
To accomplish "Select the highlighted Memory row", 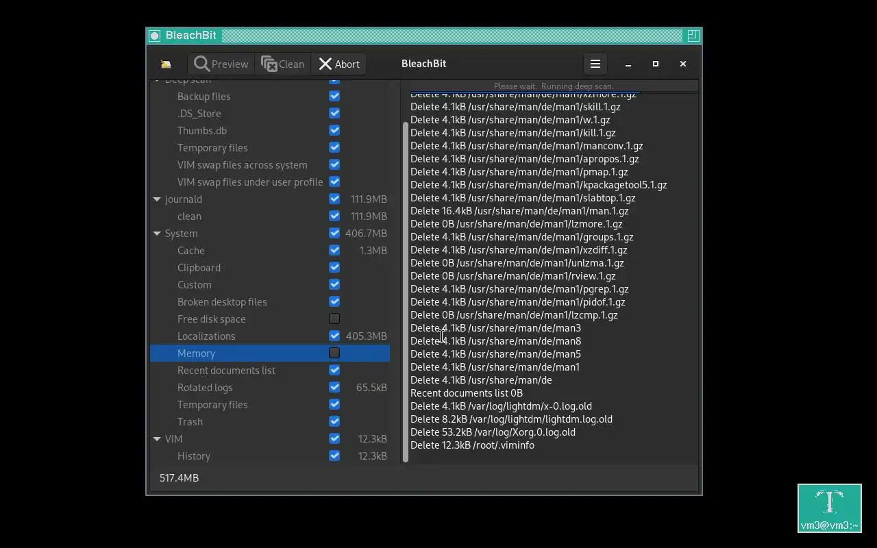I will [x=270, y=353].
